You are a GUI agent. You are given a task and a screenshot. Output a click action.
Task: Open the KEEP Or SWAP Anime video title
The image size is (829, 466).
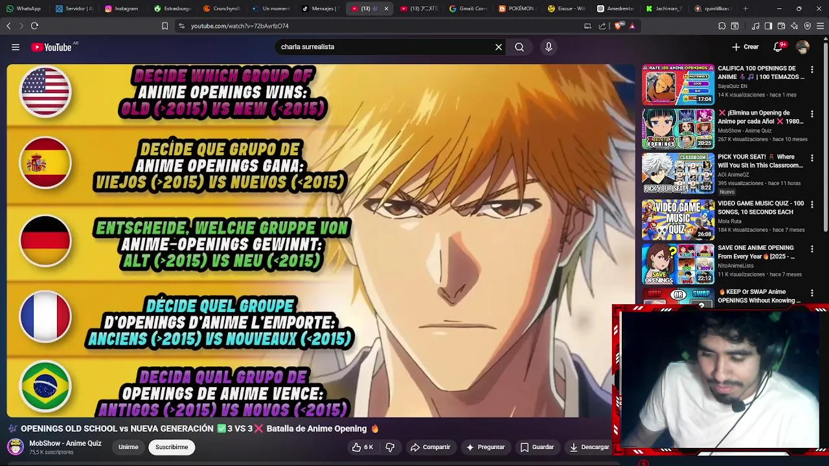pos(760,296)
